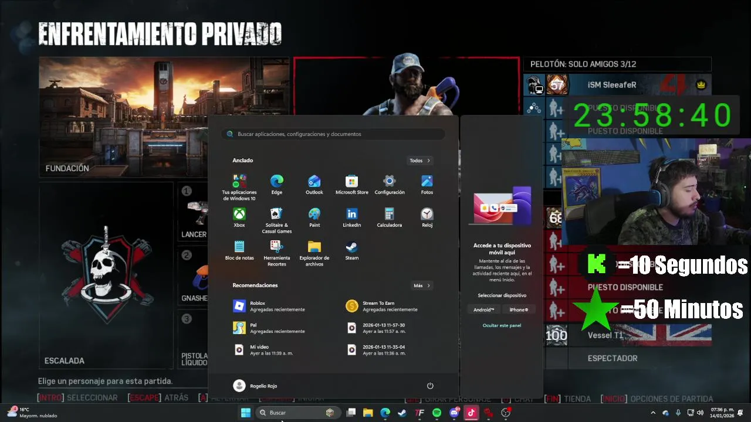Open Solitaire & Casual Games
The width and height of the screenshot is (751, 422).
[277, 220]
